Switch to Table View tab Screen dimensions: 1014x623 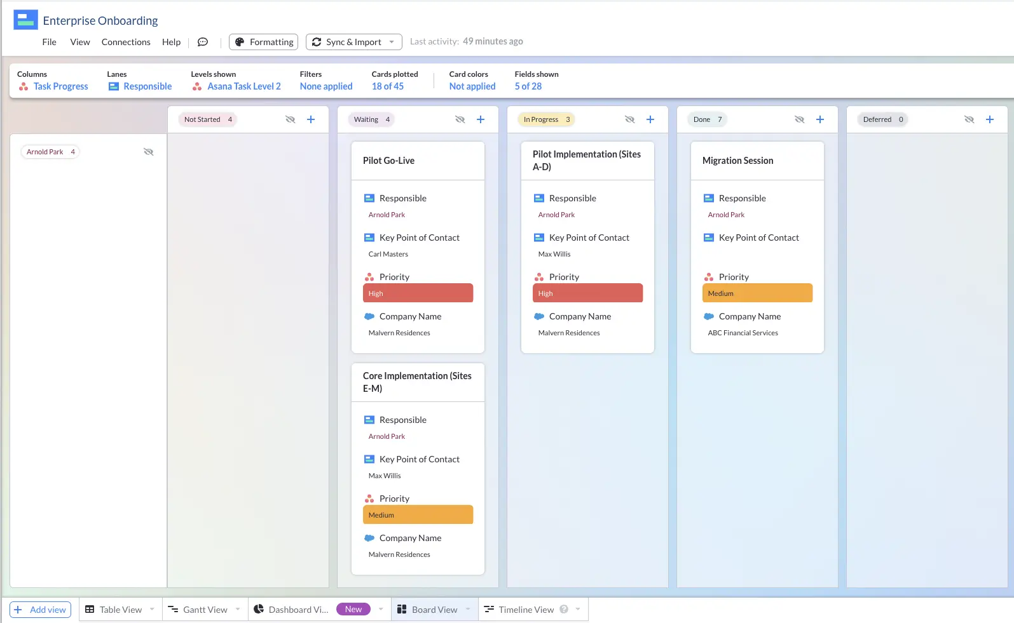pos(121,610)
